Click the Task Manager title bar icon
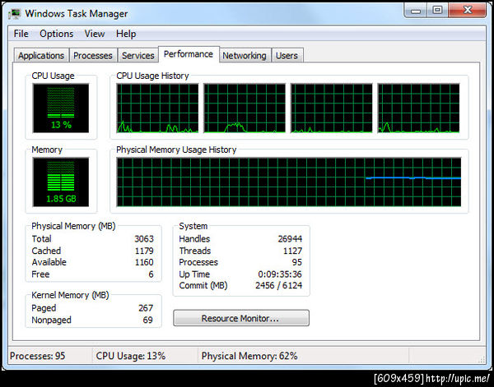 (x=15, y=14)
